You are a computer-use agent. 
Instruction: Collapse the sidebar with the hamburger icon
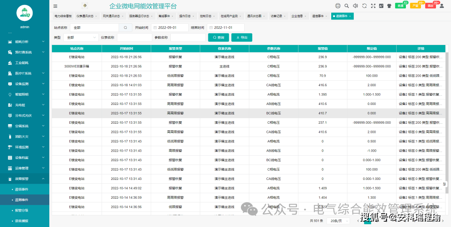(56, 6)
